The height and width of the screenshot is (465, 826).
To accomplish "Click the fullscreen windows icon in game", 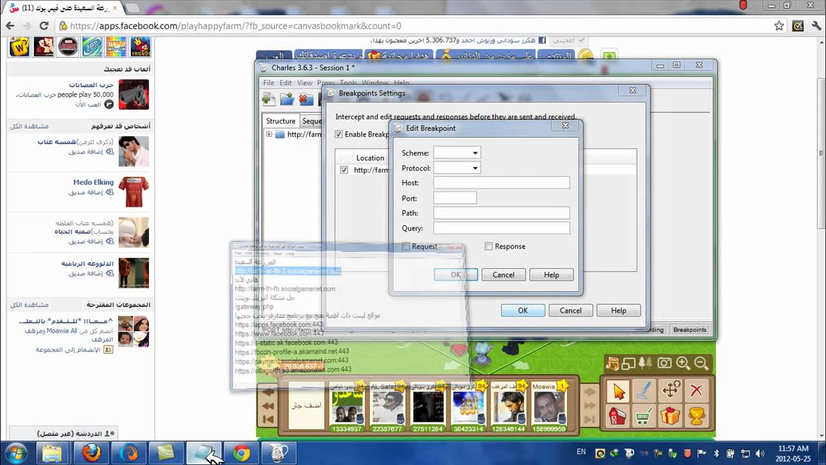I will [x=629, y=364].
